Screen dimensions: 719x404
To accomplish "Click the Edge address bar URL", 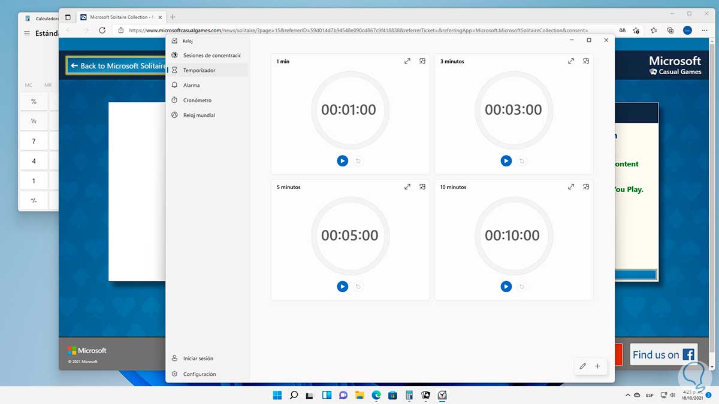I will point(358,30).
